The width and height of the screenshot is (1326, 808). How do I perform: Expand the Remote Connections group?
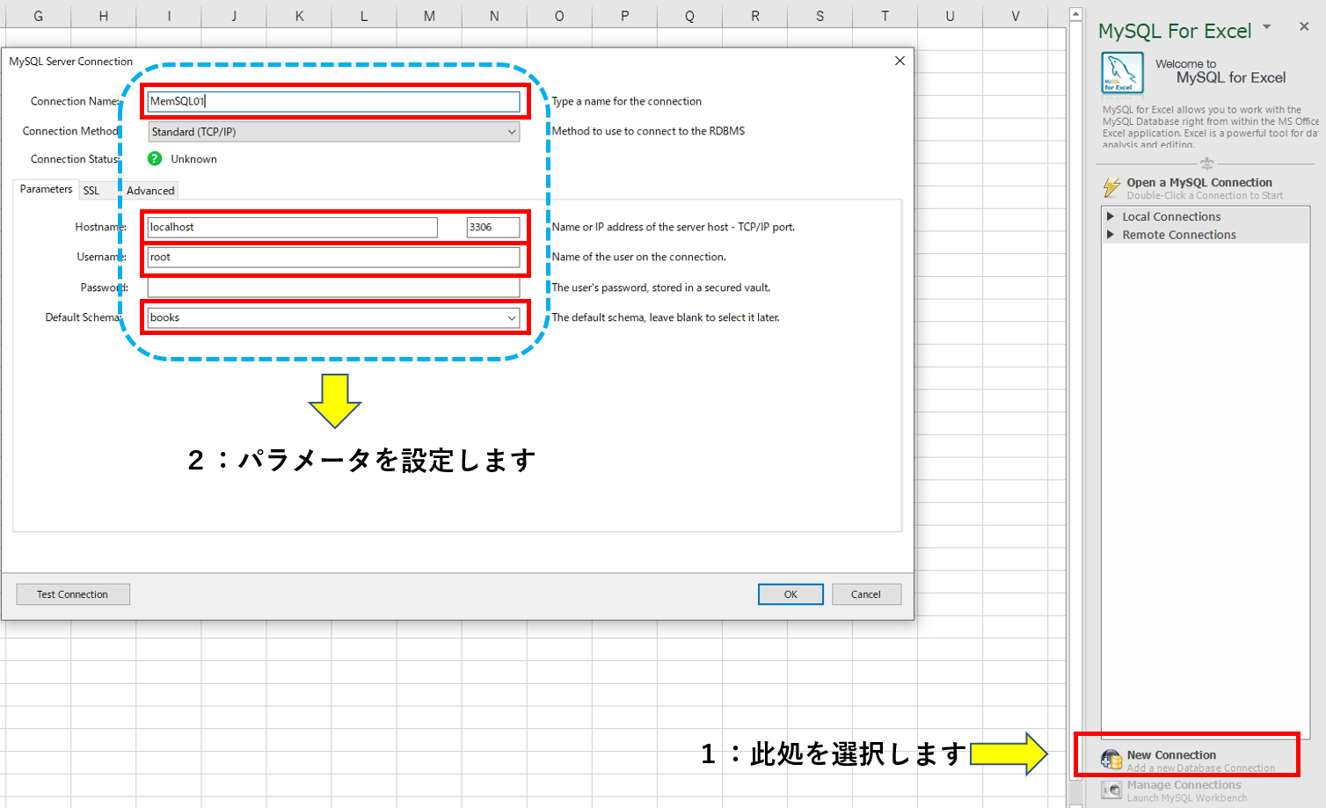tap(1111, 235)
